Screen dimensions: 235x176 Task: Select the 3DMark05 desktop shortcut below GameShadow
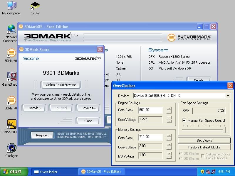pos(11,103)
